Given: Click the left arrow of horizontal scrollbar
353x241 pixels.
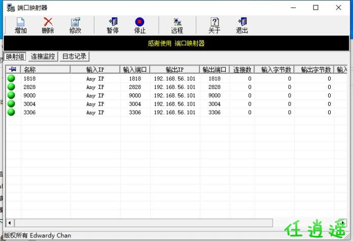Looking at the screenshot, I should tap(10, 223).
